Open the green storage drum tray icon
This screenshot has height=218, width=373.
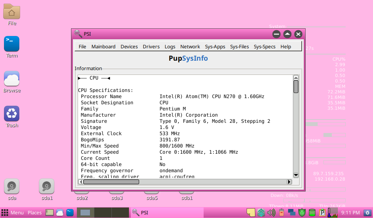click(x=312, y=213)
